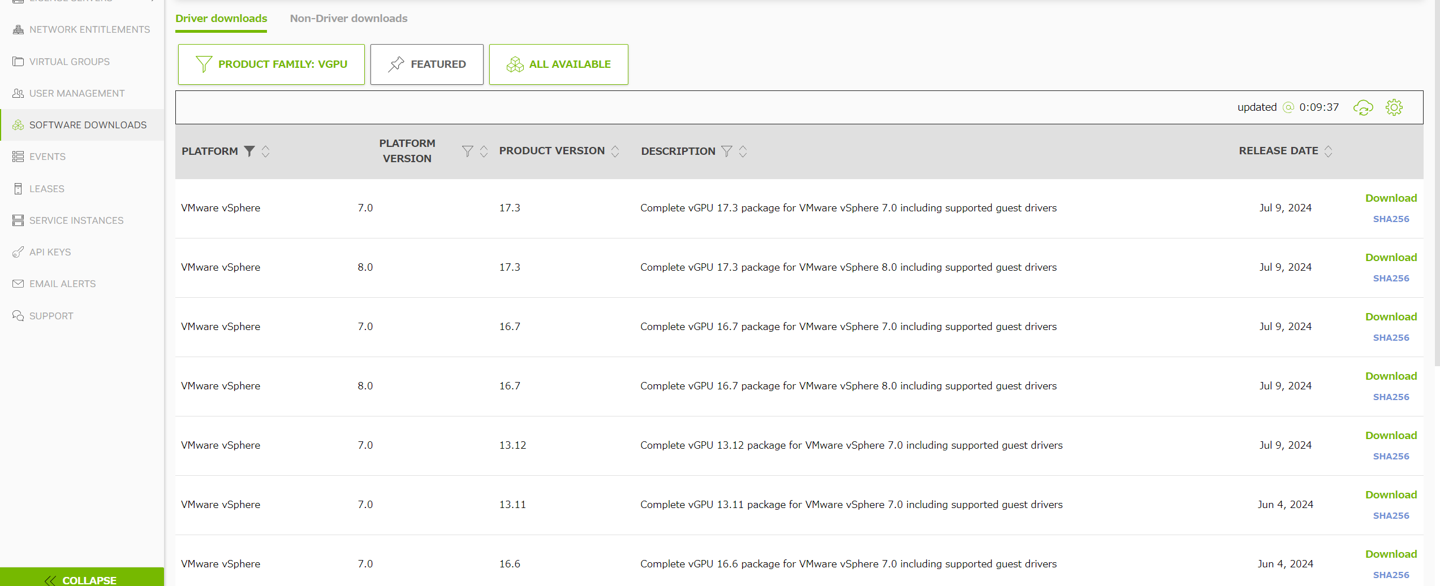The width and height of the screenshot is (1440, 586).
Task: Open the User Management section
Action: coord(76,93)
